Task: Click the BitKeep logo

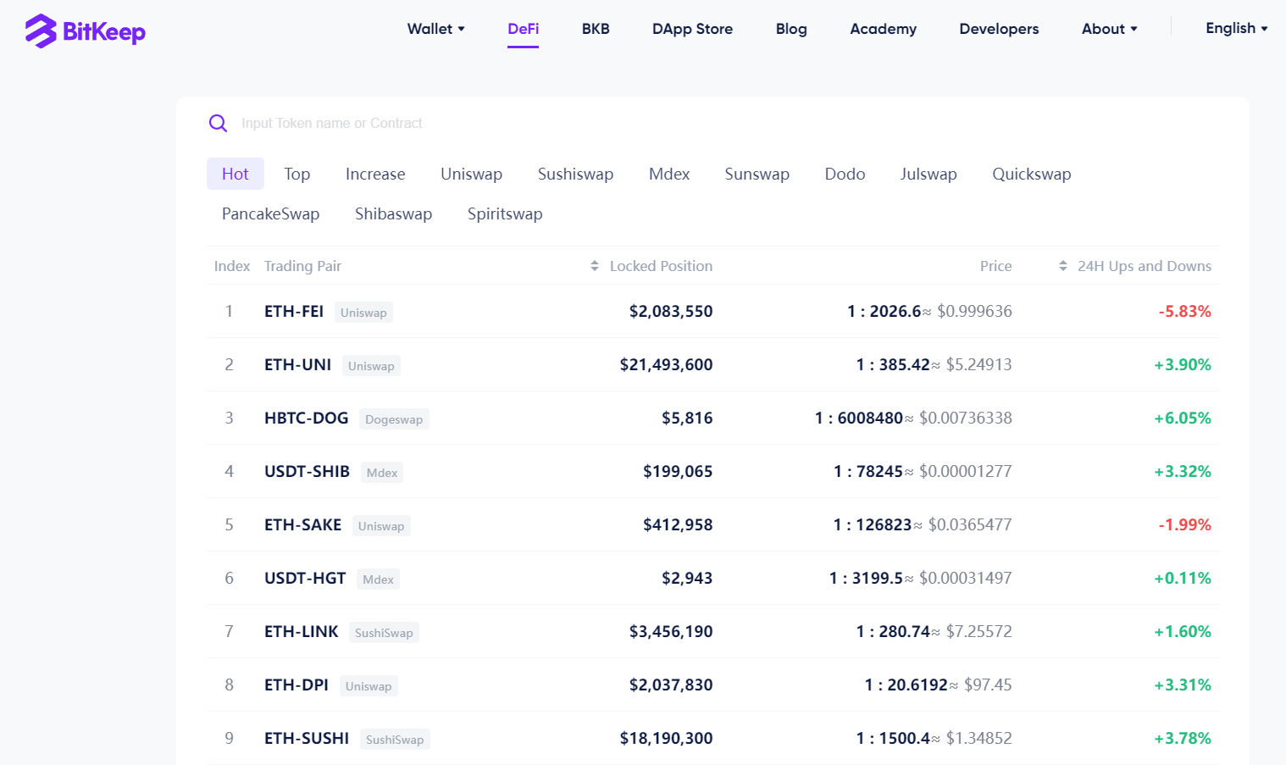Action: point(85,31)
